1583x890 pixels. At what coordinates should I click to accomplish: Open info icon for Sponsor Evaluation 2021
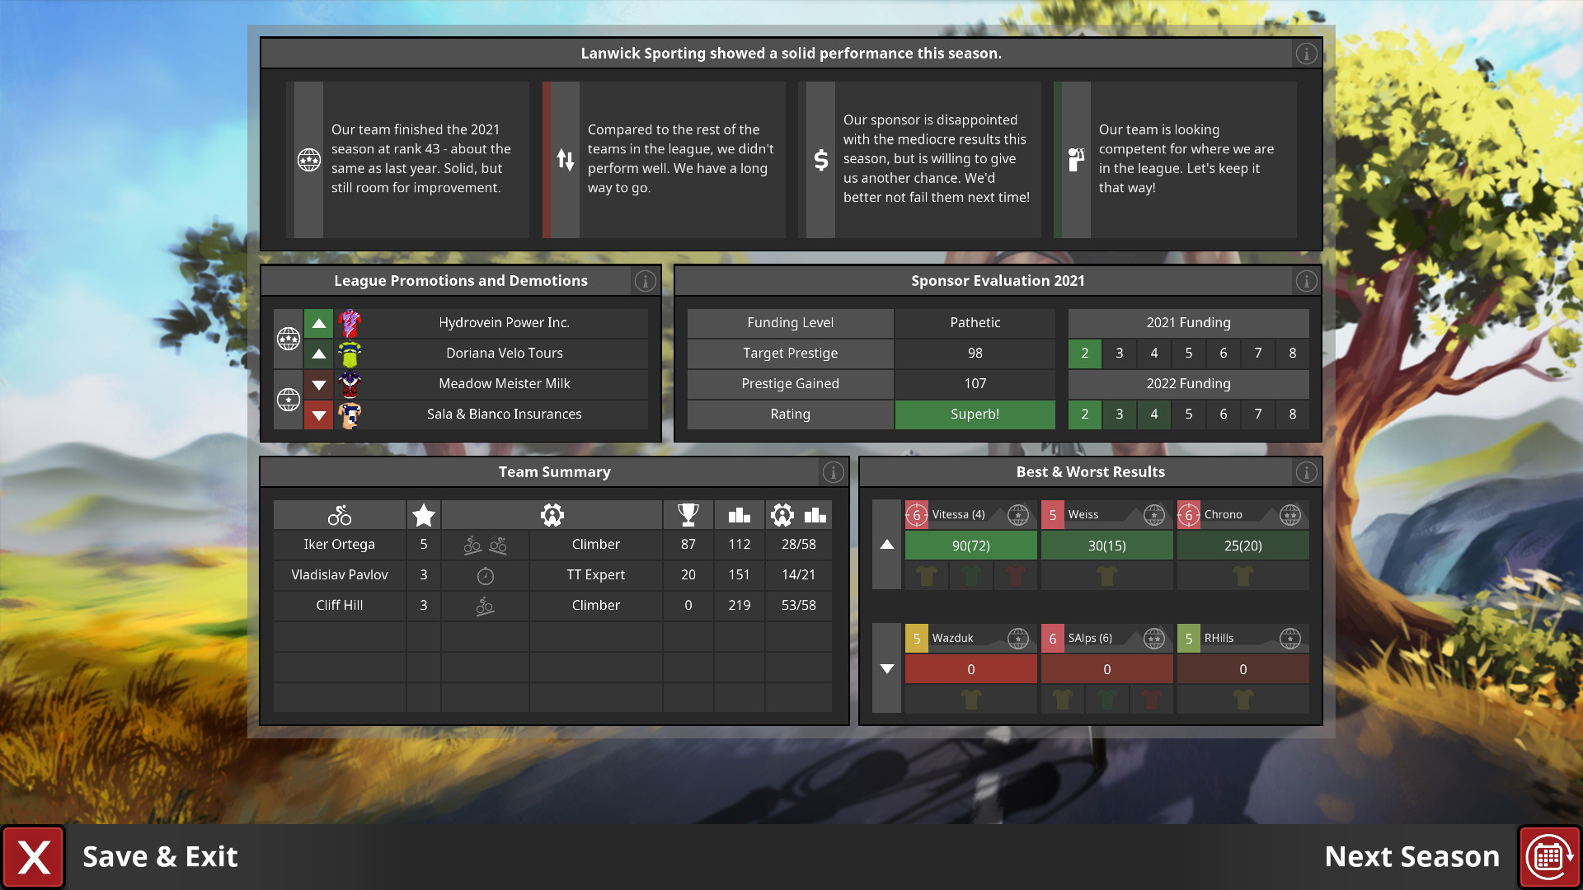(1306, 281)
